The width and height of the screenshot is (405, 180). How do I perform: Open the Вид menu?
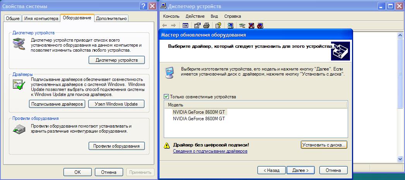point(214,16)
